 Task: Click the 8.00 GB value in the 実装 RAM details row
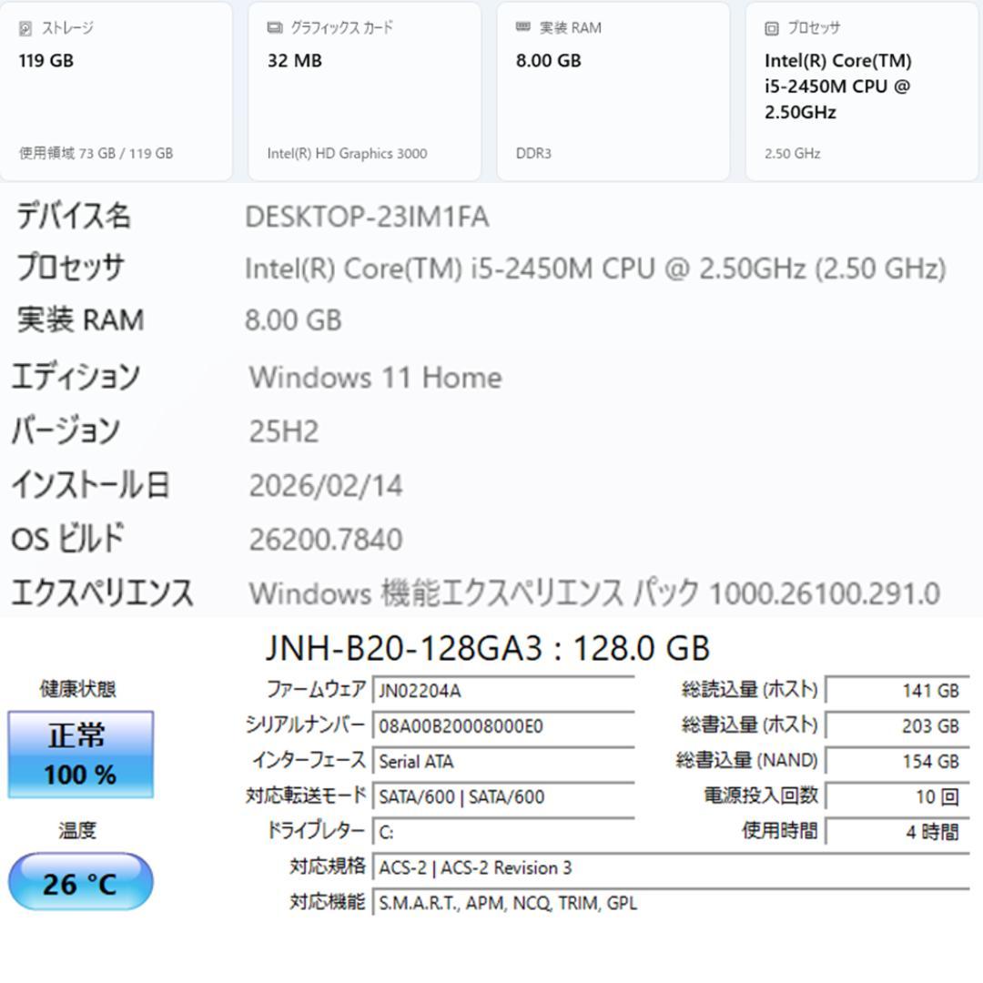(293, 320)
